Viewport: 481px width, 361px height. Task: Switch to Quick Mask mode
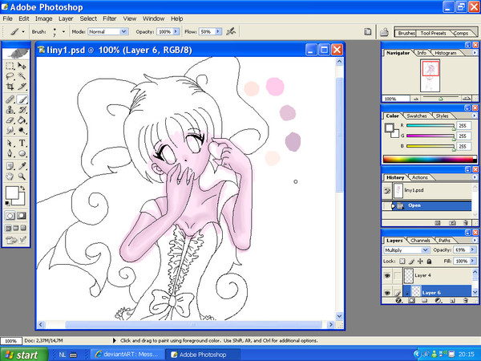[x=21, y=216]
